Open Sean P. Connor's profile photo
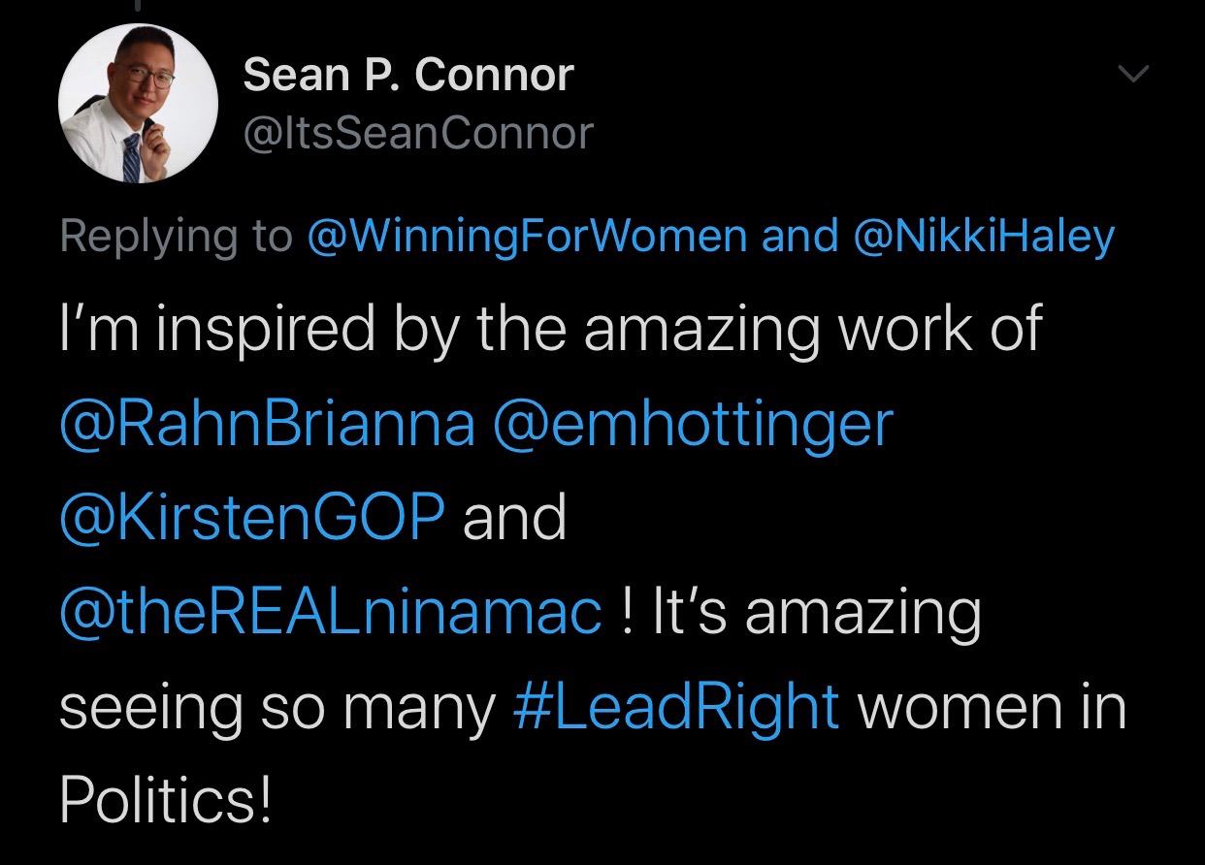Viewport: 1205px width, 865px height. tap(138, 104)
